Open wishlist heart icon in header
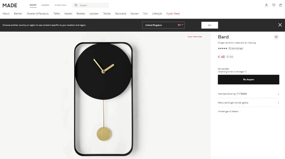This screenshot has height=159, width=285. tap(274, 5)
